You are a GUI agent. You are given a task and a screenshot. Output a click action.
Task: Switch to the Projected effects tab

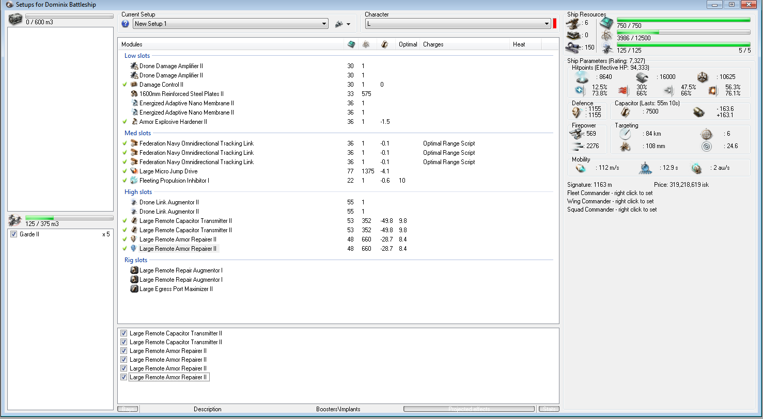click(469, 409)
